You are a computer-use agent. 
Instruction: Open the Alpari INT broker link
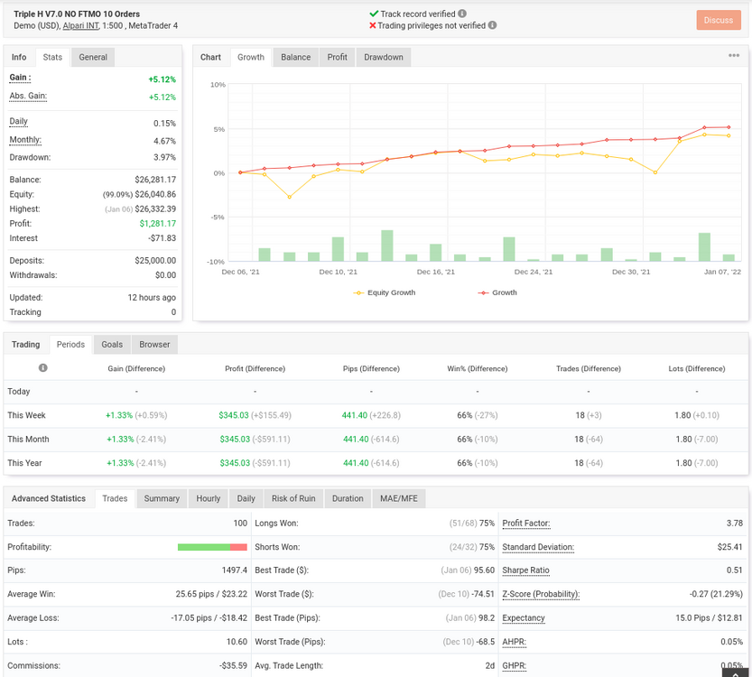click(x=80, y=25)
